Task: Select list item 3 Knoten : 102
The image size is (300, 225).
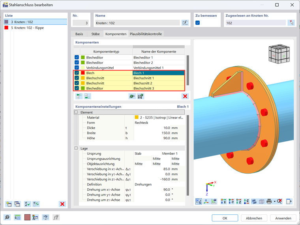Action: 36,22
